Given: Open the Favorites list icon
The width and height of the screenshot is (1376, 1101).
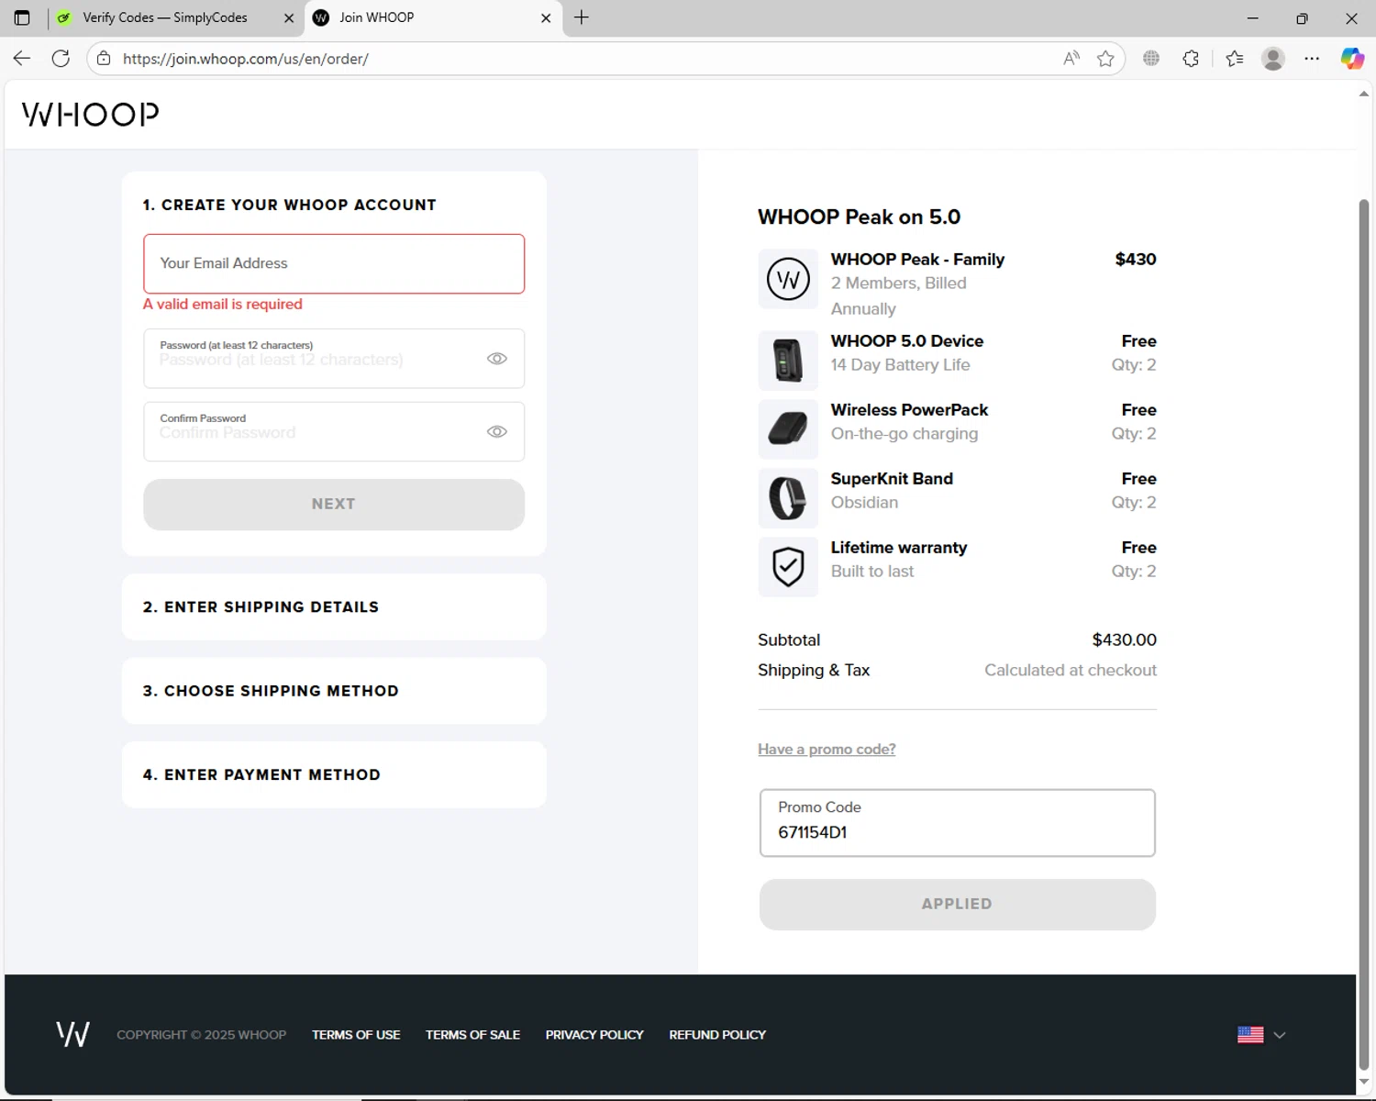Looking at the screenshot, I should [x=1235, y=59].
